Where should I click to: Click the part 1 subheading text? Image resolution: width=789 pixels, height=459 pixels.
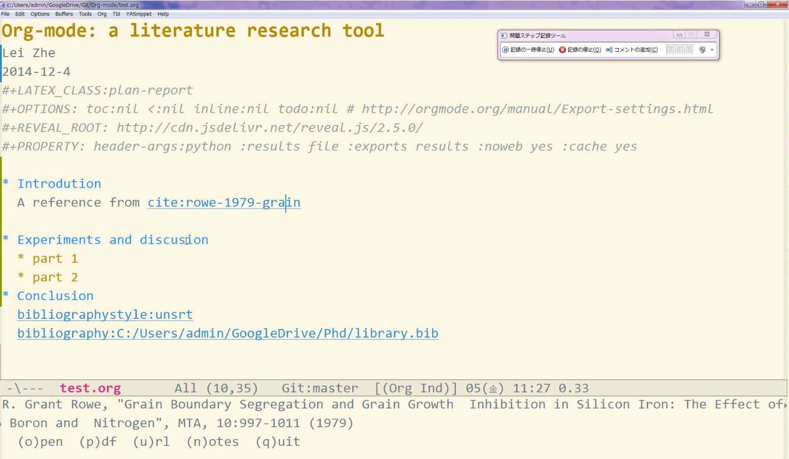point(55,259)
